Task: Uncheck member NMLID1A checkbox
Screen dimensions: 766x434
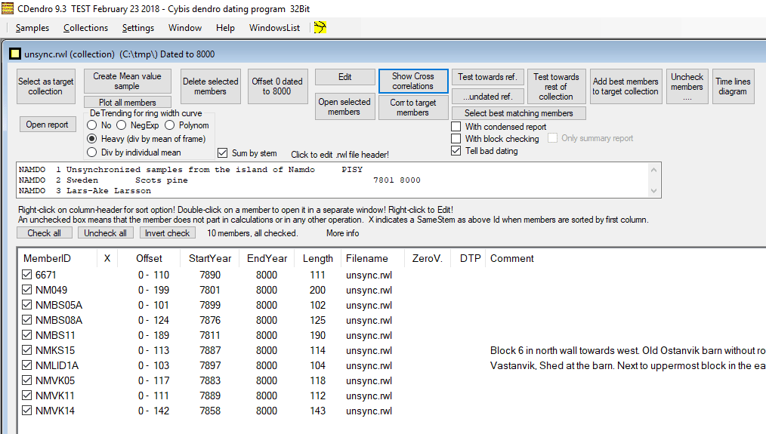Action: point(27,365)
